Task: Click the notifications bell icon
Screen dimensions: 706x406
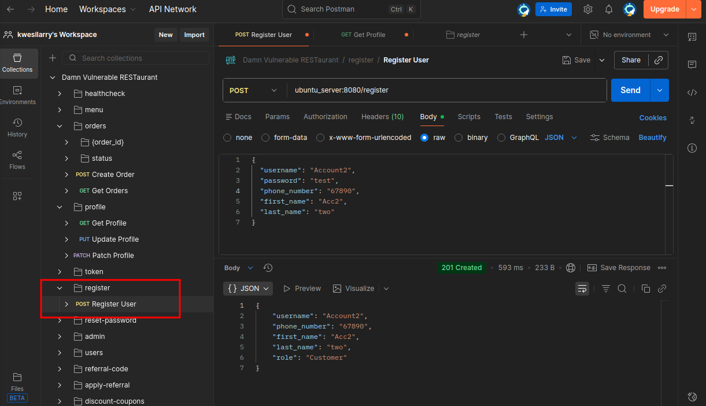Action: (x=609, y=9)
